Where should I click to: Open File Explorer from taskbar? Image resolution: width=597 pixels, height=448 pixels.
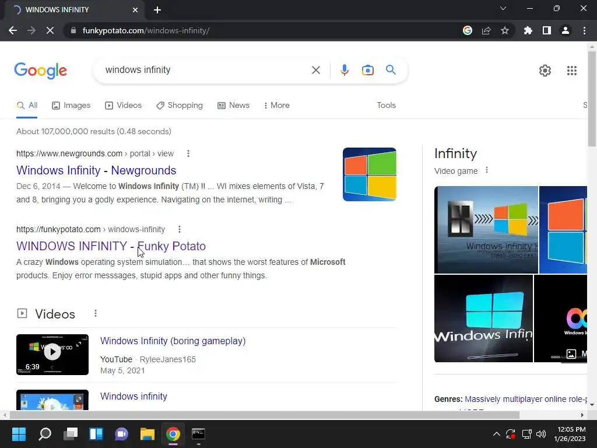point(148,434)
